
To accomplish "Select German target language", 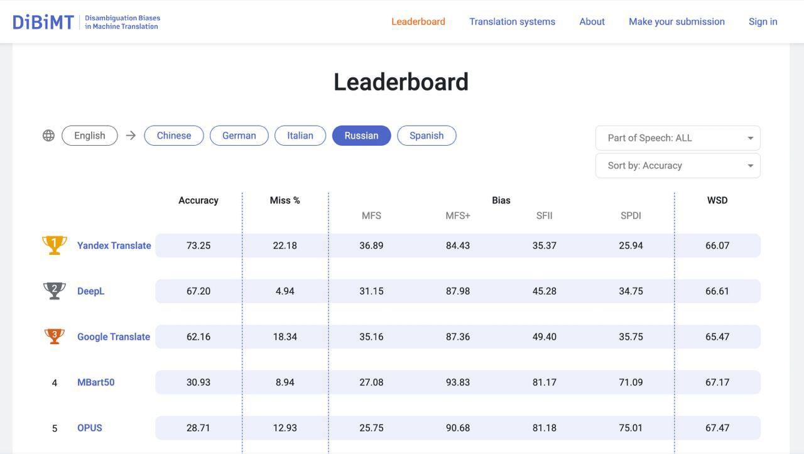I will tap(239, 136).
